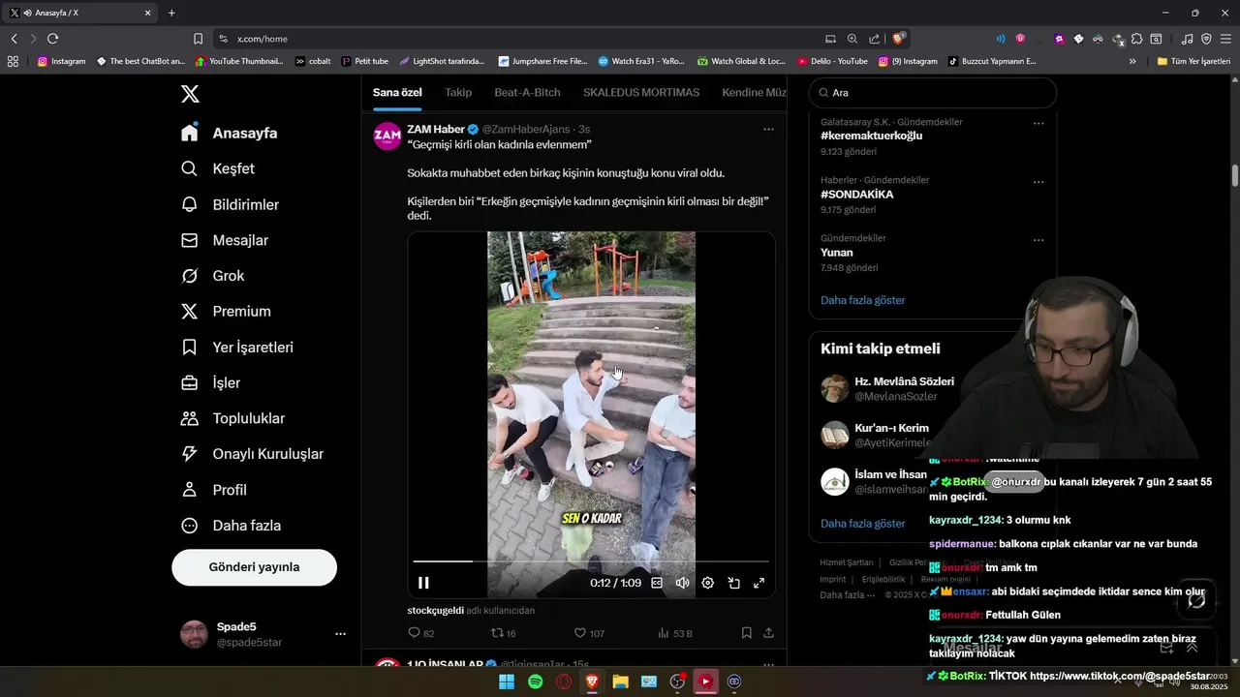This screenshot has height=697, width=1240.
Task: Open browser zoom control icon
Action: pyautogui.click(x=852, y=39)
